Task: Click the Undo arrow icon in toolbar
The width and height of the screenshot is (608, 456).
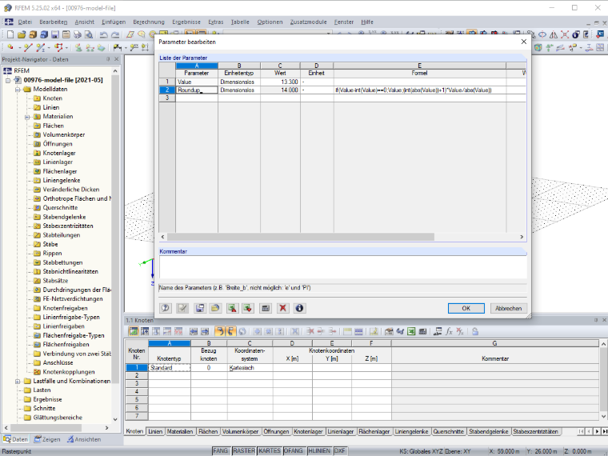Action: (x=103, y=34)
